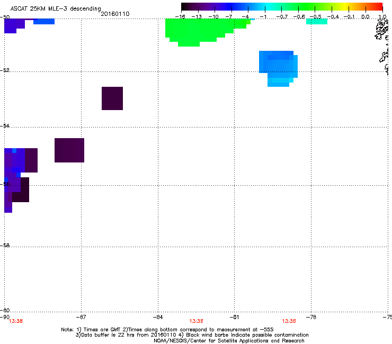Pick the -7 color scale label
The width and height of the screenshot is (392, 344).
(229, 17)
